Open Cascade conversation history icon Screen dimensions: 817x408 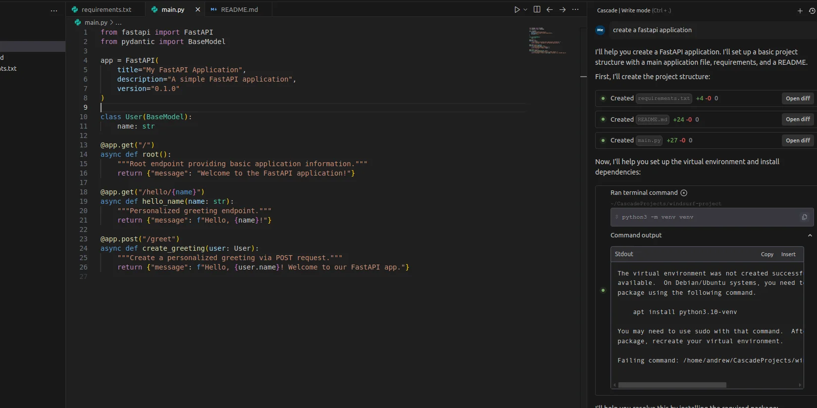[x=812, y=10]
